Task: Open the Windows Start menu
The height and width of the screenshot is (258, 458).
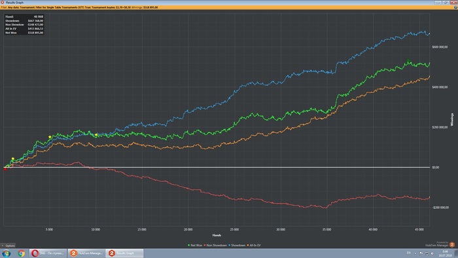Action: [7, 253]
